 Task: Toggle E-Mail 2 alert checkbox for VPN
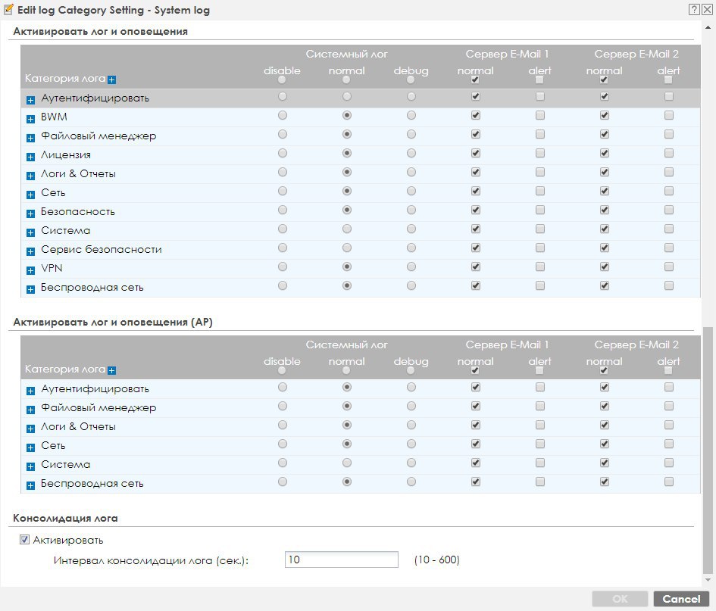tap(669, 267)
